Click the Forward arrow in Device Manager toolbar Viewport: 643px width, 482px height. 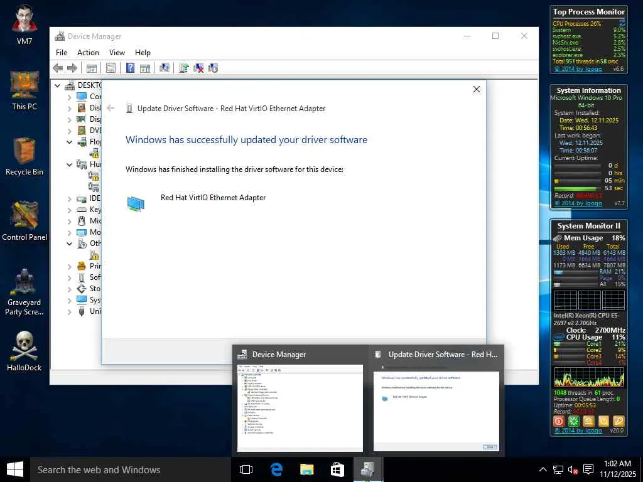click(x=72, y=68)
